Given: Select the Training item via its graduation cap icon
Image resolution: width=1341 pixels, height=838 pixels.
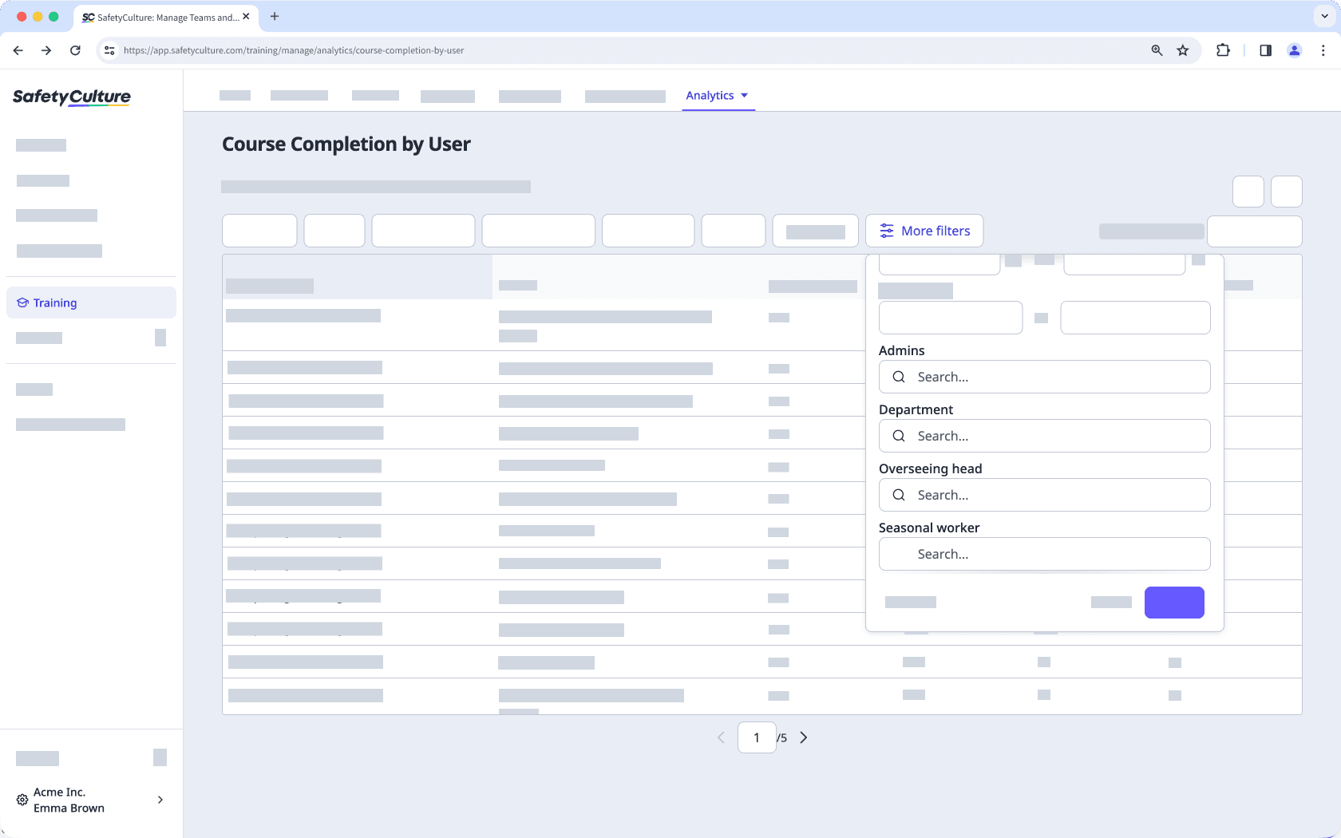Looking at the screenshot, I should (x=22, y=302).
